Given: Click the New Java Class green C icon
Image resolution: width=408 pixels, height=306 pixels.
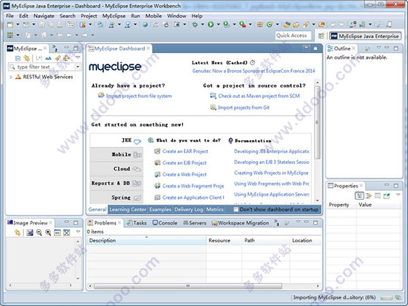Looking at the screenshot, I should pyautogui.click(x=269, y=24).
